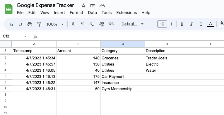The image size is (224, 115).
Task: Select the Water description cell
Action: [x=167, y=70]
